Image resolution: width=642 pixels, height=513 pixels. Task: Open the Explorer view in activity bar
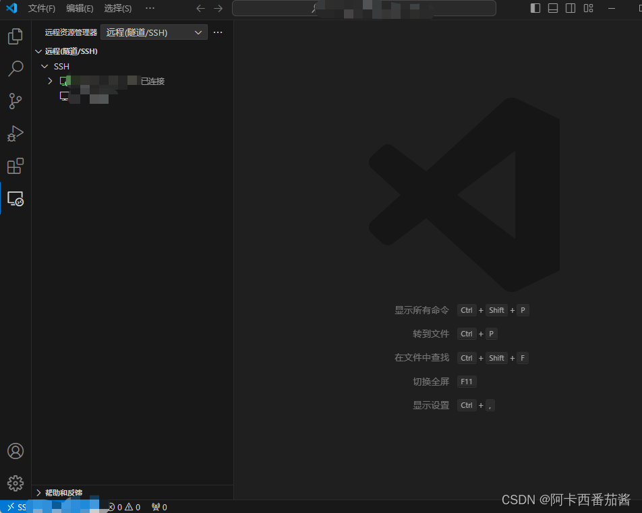point(16,36)
